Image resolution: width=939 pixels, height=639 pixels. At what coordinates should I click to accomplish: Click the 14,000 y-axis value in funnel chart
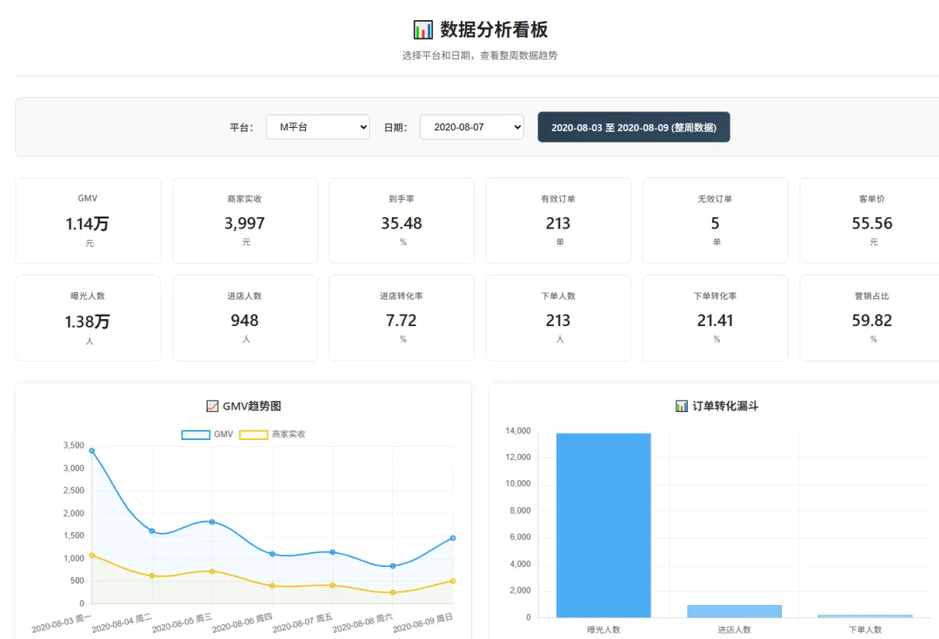(x=518, y=430)
